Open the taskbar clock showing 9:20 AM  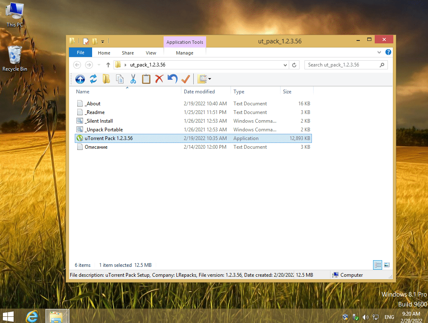[411, 317]
